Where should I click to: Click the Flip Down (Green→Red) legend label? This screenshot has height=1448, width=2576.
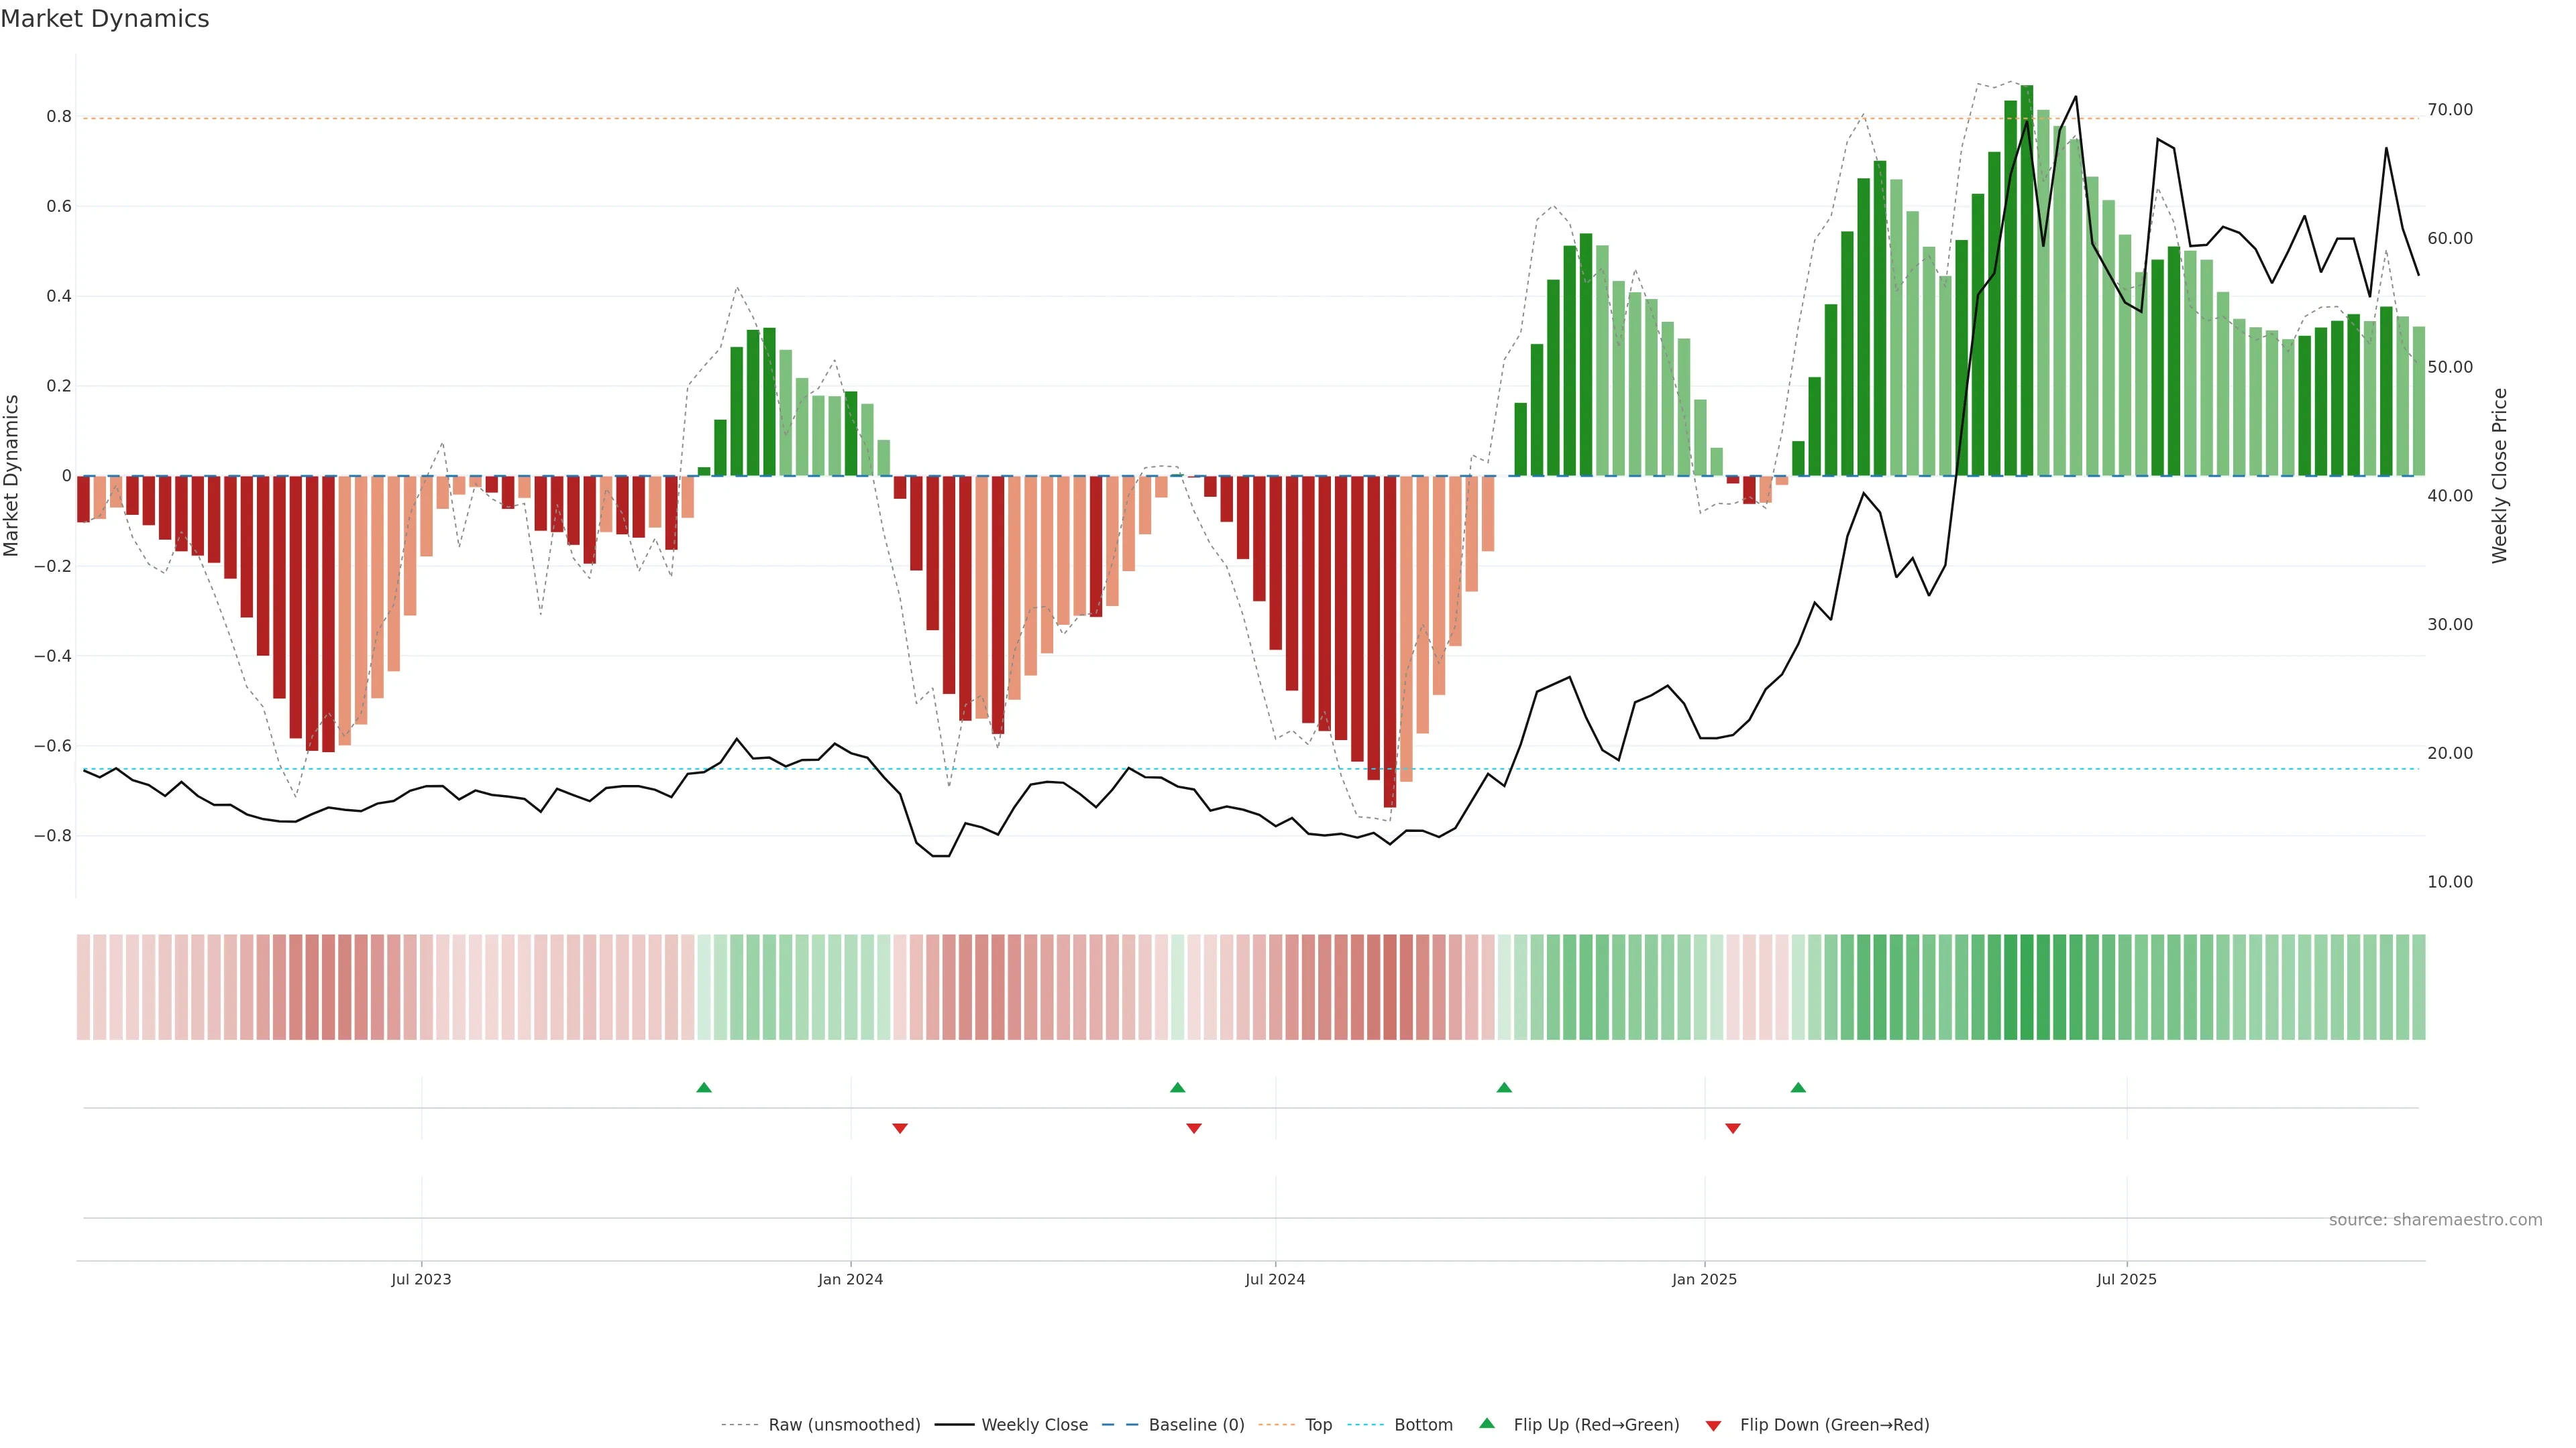[x=1834, y=1425]
